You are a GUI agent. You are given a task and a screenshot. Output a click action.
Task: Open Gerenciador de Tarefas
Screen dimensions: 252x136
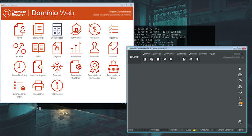pyautogui.click(x=20, y=85)
